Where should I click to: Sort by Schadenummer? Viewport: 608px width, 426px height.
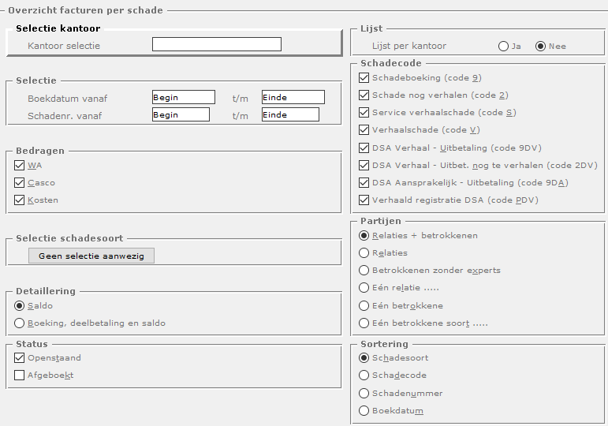tap(364, 393)
